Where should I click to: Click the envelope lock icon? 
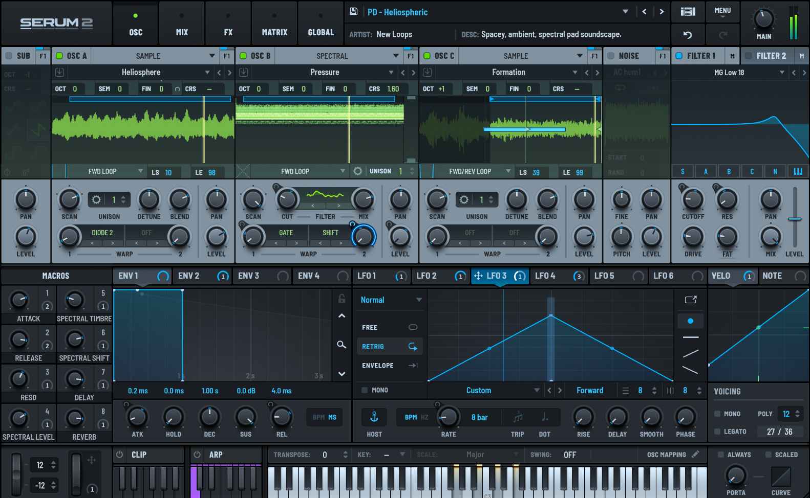coord(342,299)
